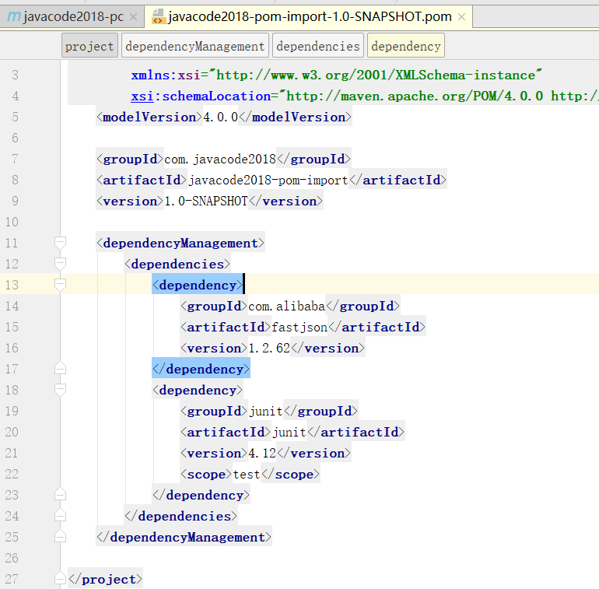Image resolution: width=599 pixels, height=589 pixels.
Task: Click the fold marker beside closing project tag
Action: click(x=61, y=579)
